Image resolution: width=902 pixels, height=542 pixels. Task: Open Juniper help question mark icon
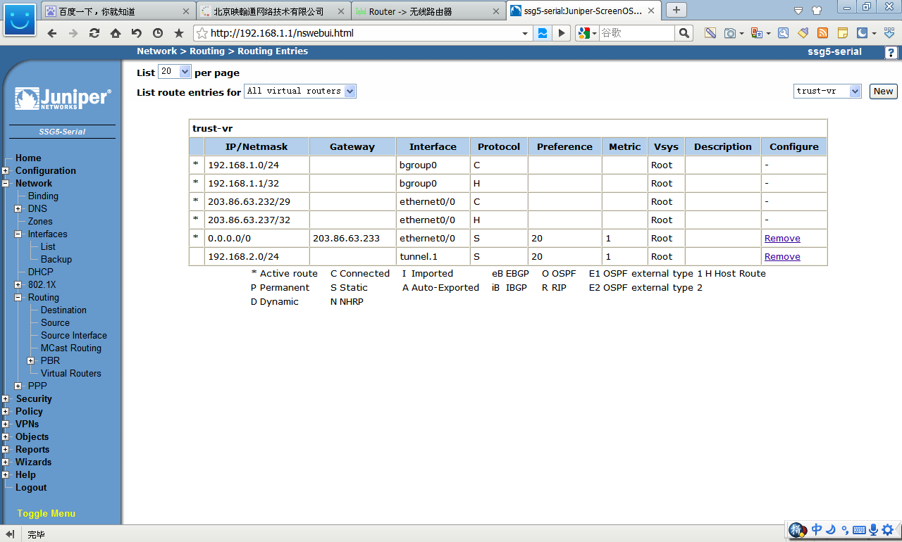[892, 52]
